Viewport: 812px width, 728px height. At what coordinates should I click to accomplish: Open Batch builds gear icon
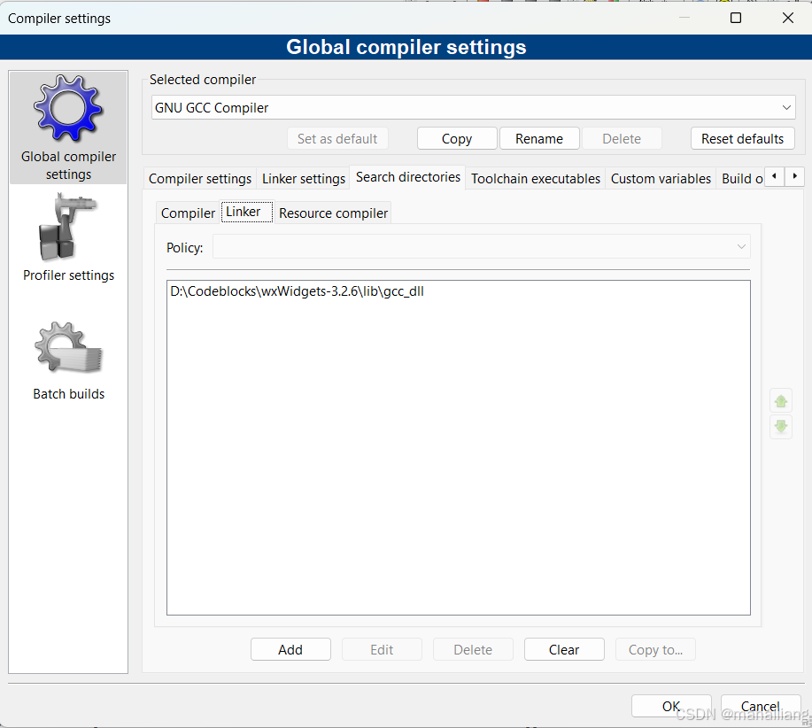[68, 347]
